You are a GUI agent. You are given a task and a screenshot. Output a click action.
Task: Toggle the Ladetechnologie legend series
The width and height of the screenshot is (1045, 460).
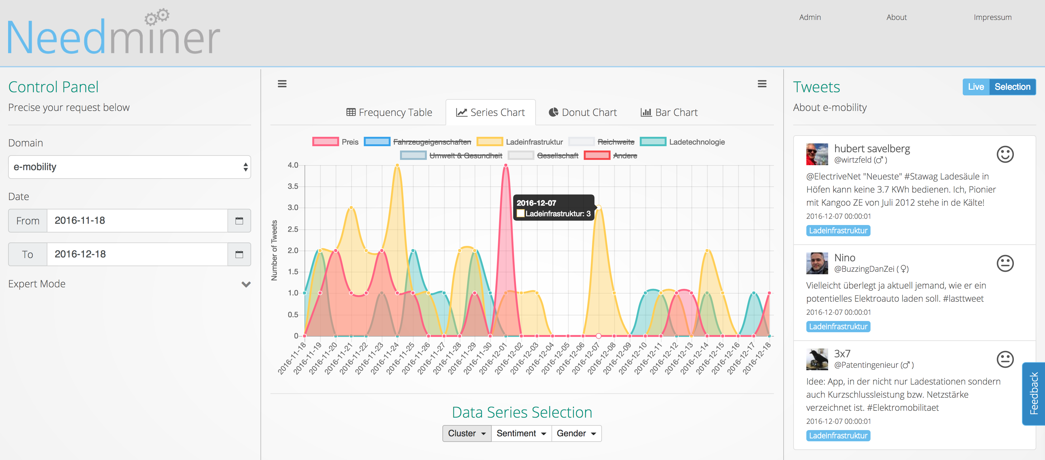tap(682, 142)
